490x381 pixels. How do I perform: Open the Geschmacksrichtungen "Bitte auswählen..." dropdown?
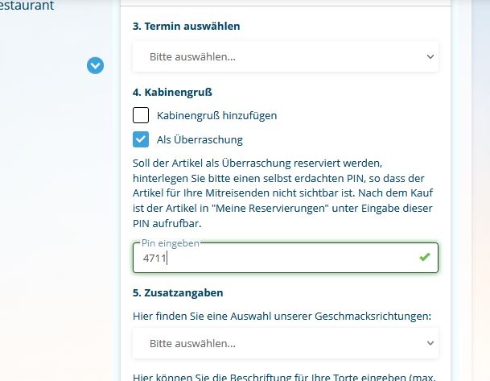[286, 343]
